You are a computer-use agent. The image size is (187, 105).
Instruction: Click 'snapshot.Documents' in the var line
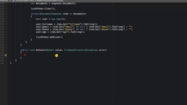[x=63, y=3]
